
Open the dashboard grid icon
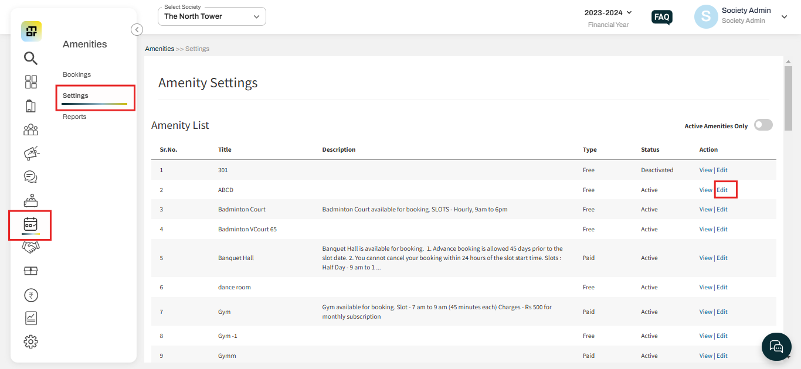tap(30, 82)
